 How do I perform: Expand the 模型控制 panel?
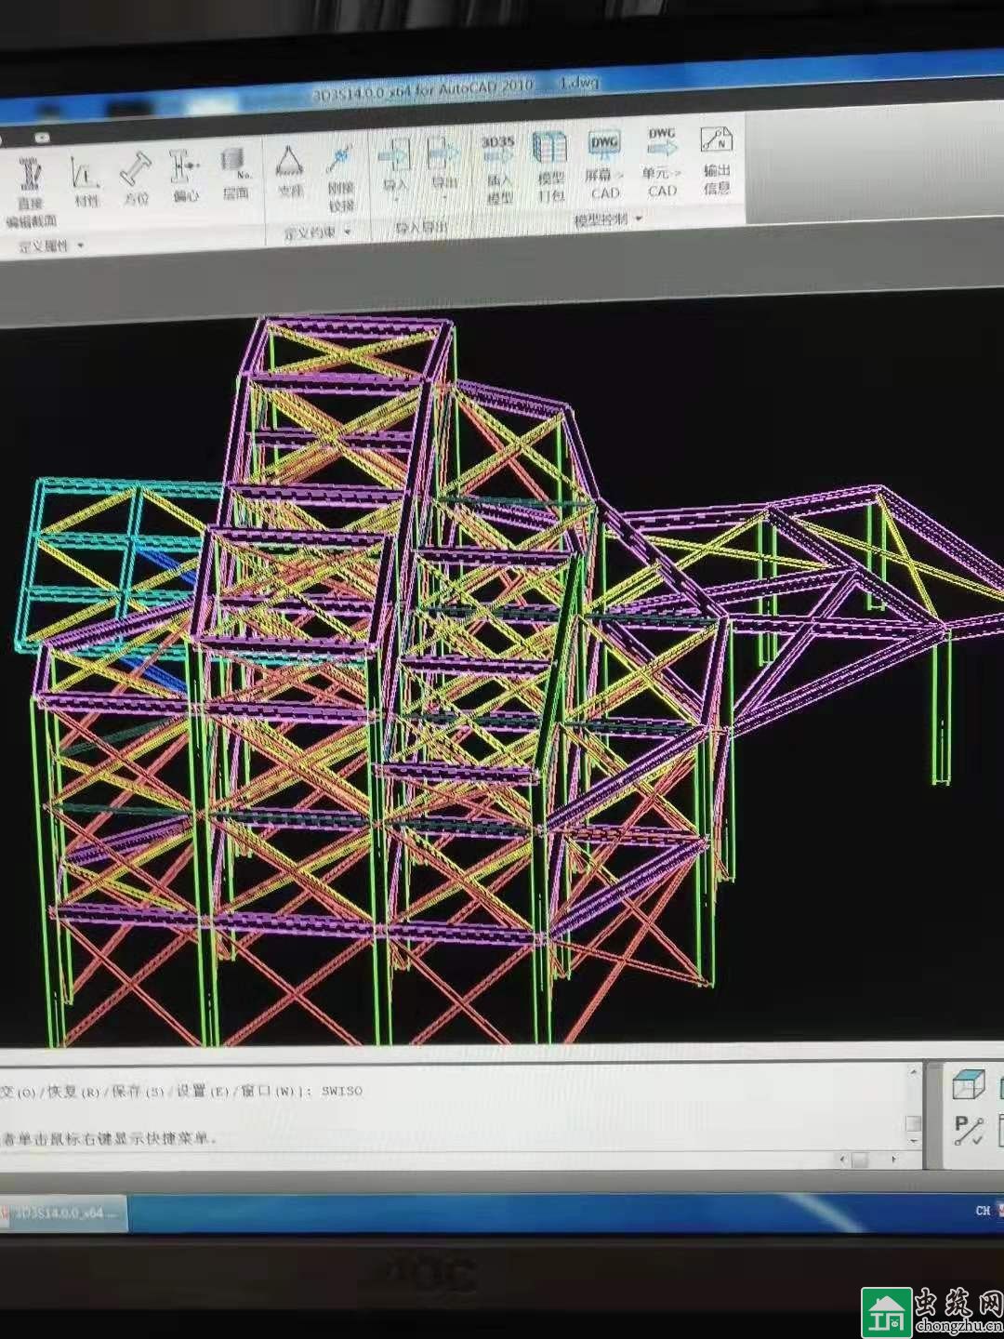607,219
